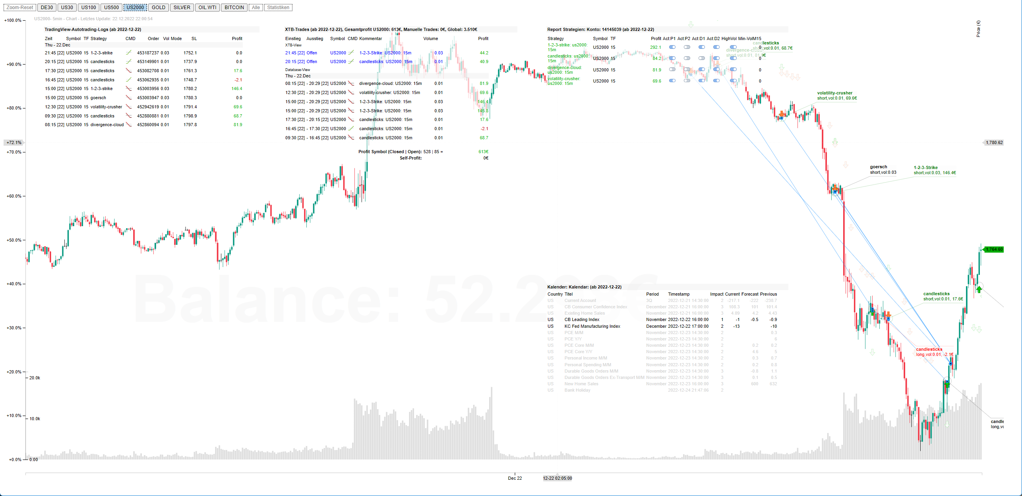Toggle Act:D1 for divergence-cloud strategy
This screenshot has width=1022, height=496.
pyautogui.click(x=702, y=69)
